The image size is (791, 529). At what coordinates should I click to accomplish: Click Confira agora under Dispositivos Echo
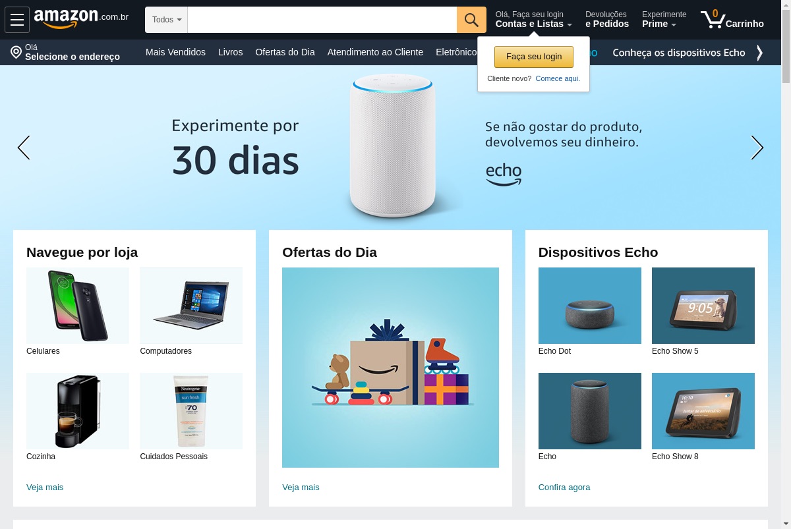pyautogui.click(x=564, y=487)
